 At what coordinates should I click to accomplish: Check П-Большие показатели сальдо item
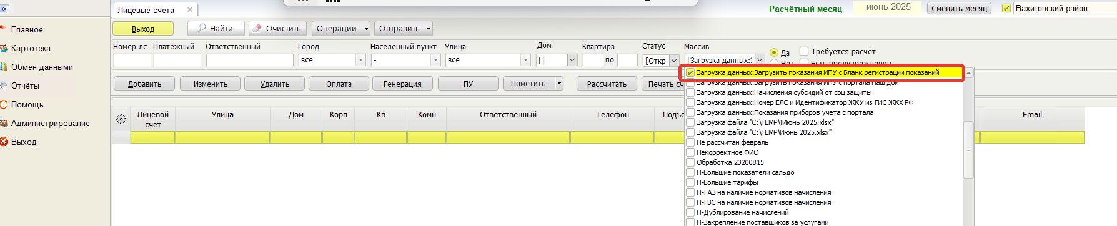[690, 172]
